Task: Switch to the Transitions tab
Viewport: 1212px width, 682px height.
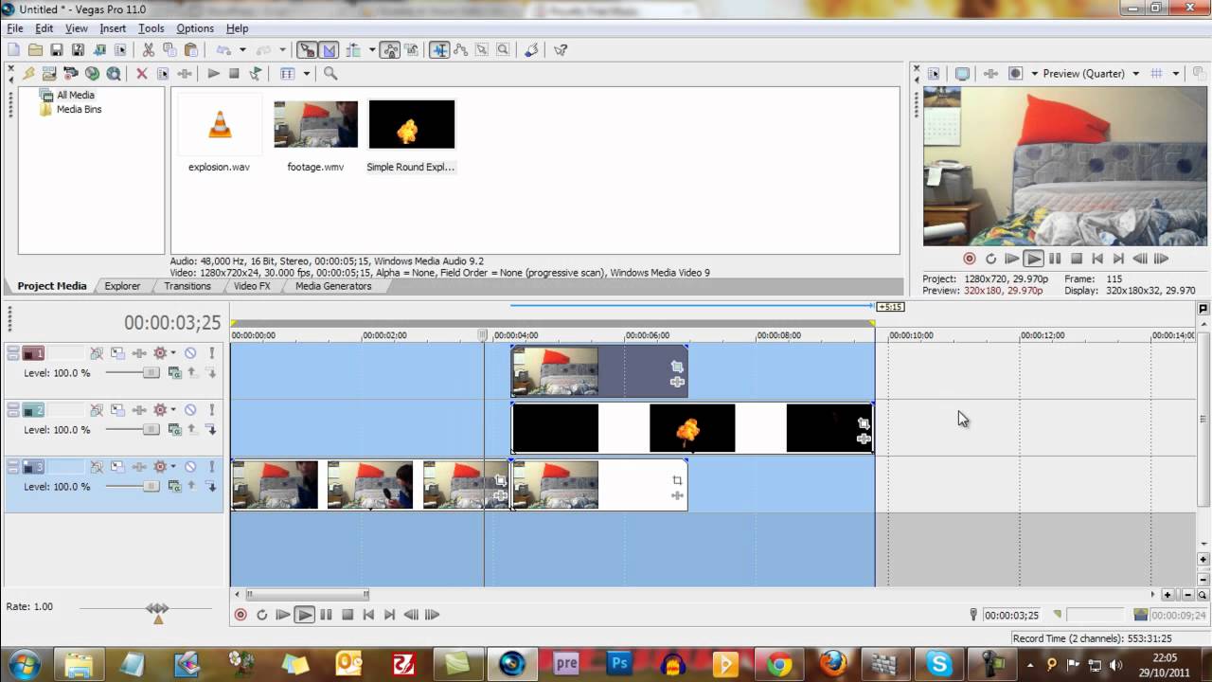Action: tap(187, 286)
